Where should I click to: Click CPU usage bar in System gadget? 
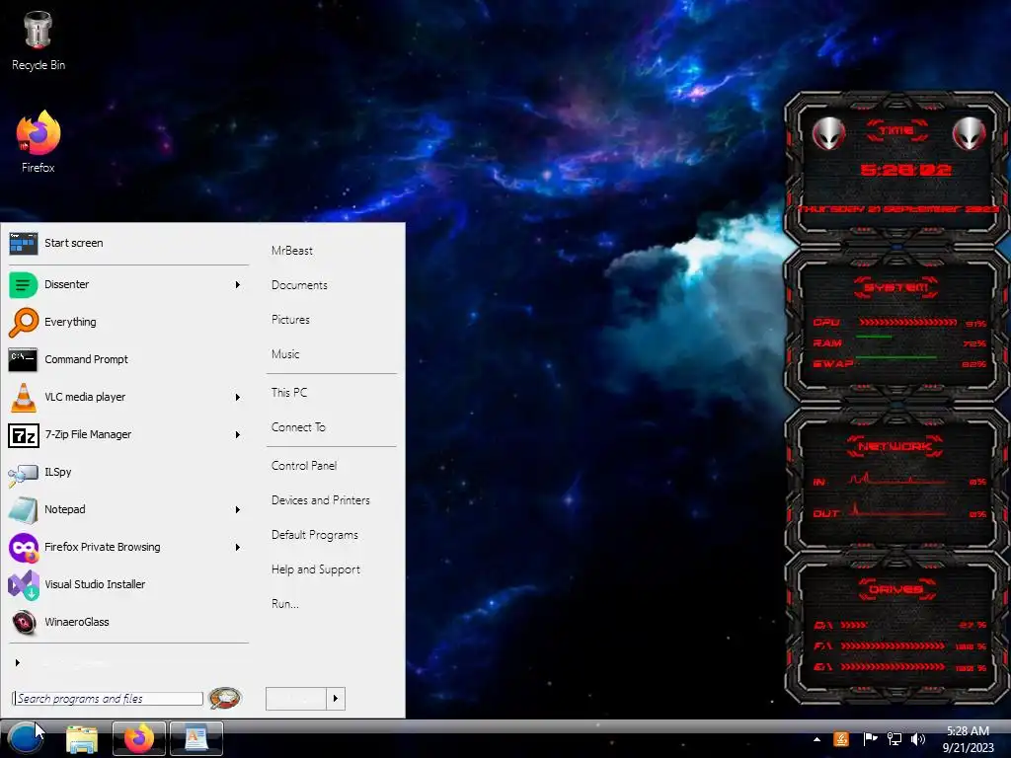(x=907, y=323)
